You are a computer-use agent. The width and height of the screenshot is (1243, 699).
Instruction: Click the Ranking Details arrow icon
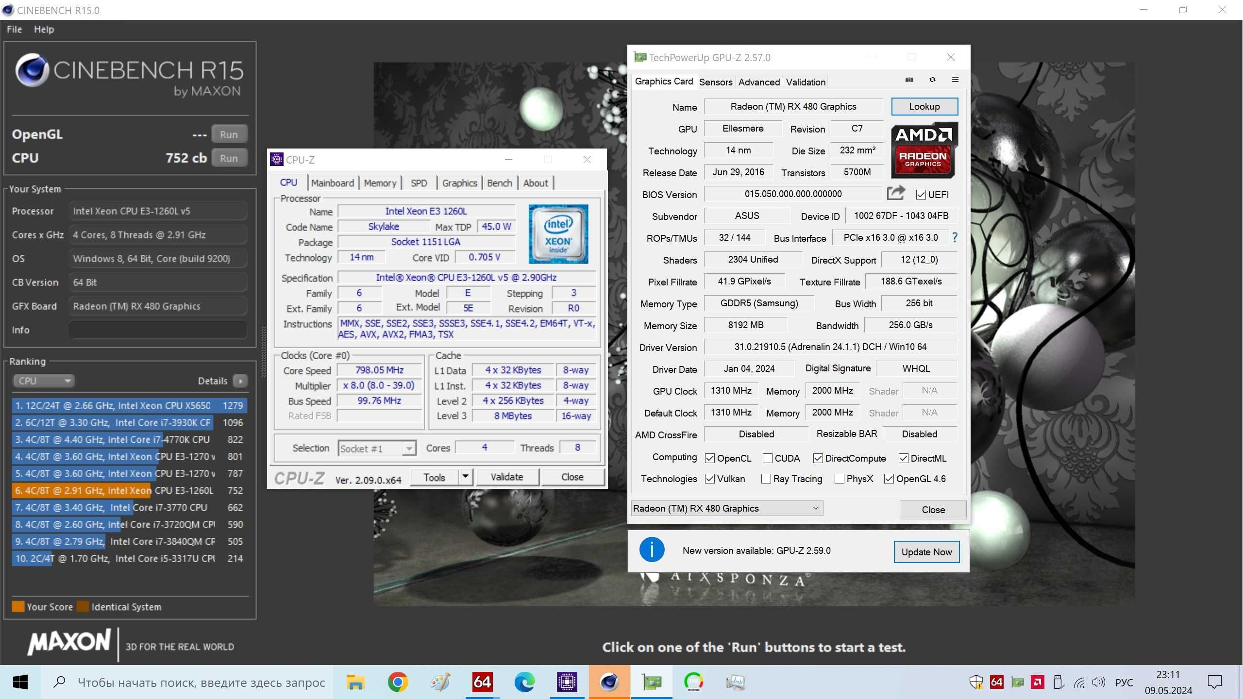(240, 381)
